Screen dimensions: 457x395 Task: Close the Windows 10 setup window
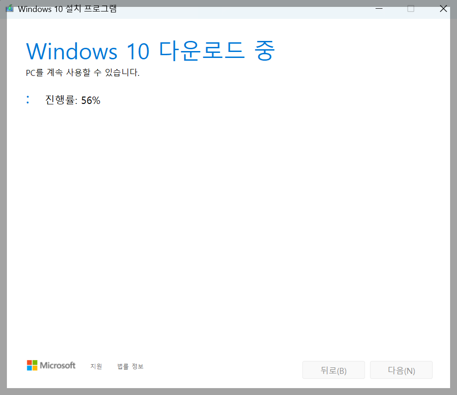(x=443, y=9)
